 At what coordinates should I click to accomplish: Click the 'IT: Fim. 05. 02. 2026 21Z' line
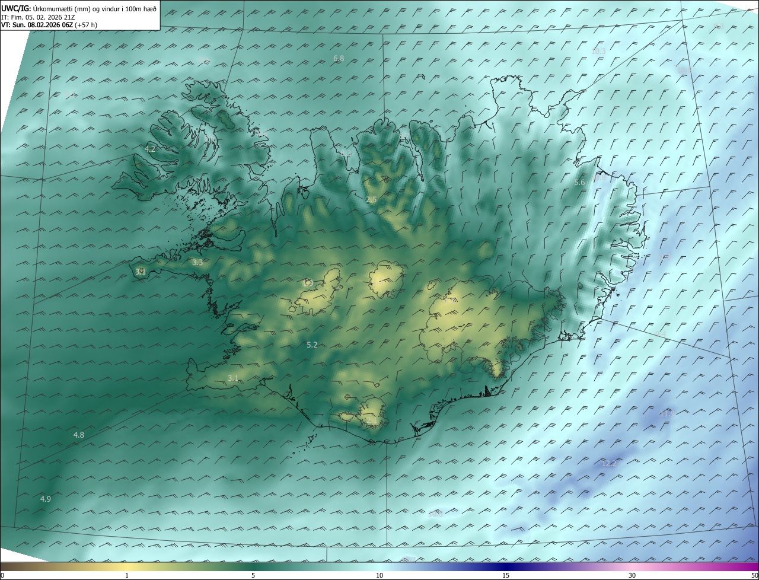[x=38, y=17]
